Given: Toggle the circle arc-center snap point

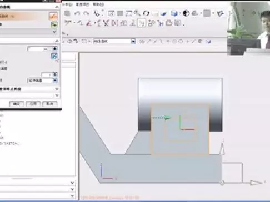Looking at the screenshot, I should [x=181, y=42].
